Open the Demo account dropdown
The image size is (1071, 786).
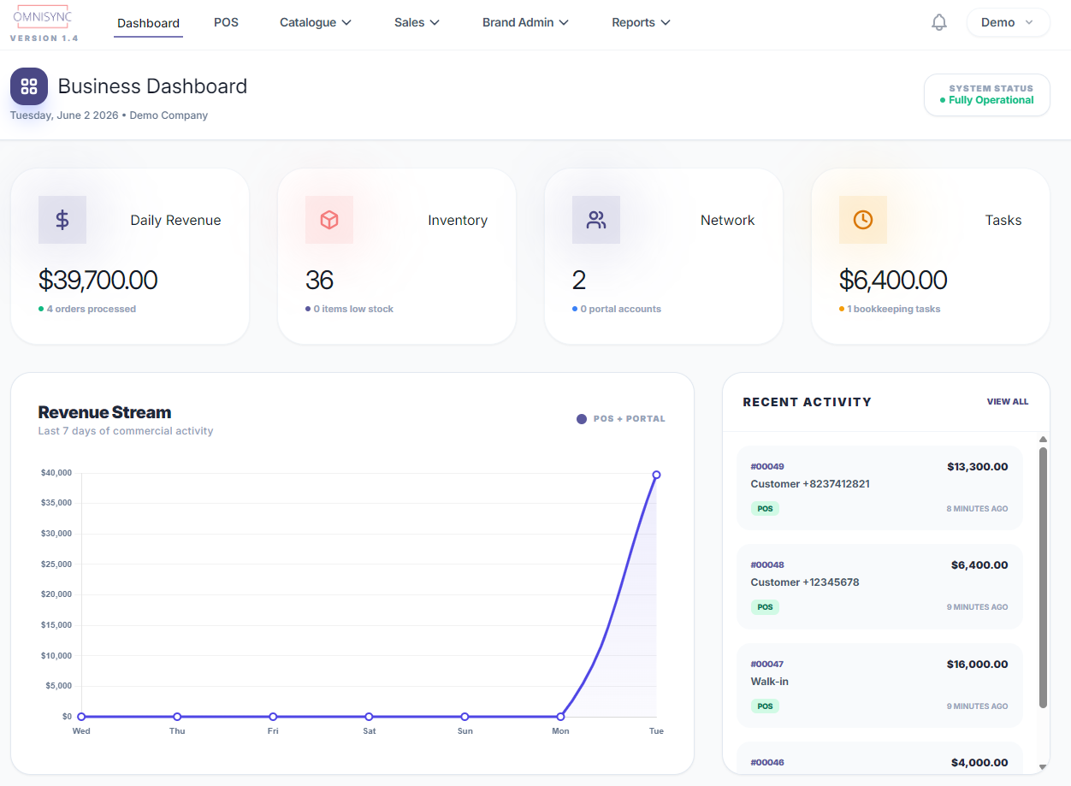click(1008, 22)
